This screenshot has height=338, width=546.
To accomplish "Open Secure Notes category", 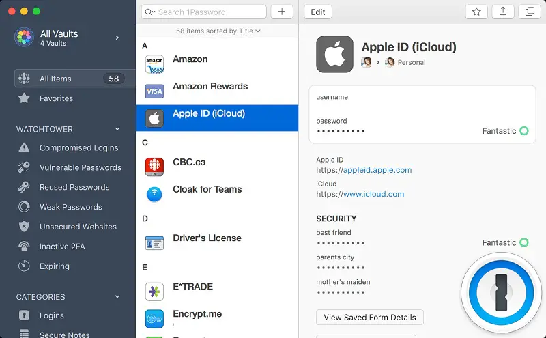I will pyautogui.click(x=64, y=334).
